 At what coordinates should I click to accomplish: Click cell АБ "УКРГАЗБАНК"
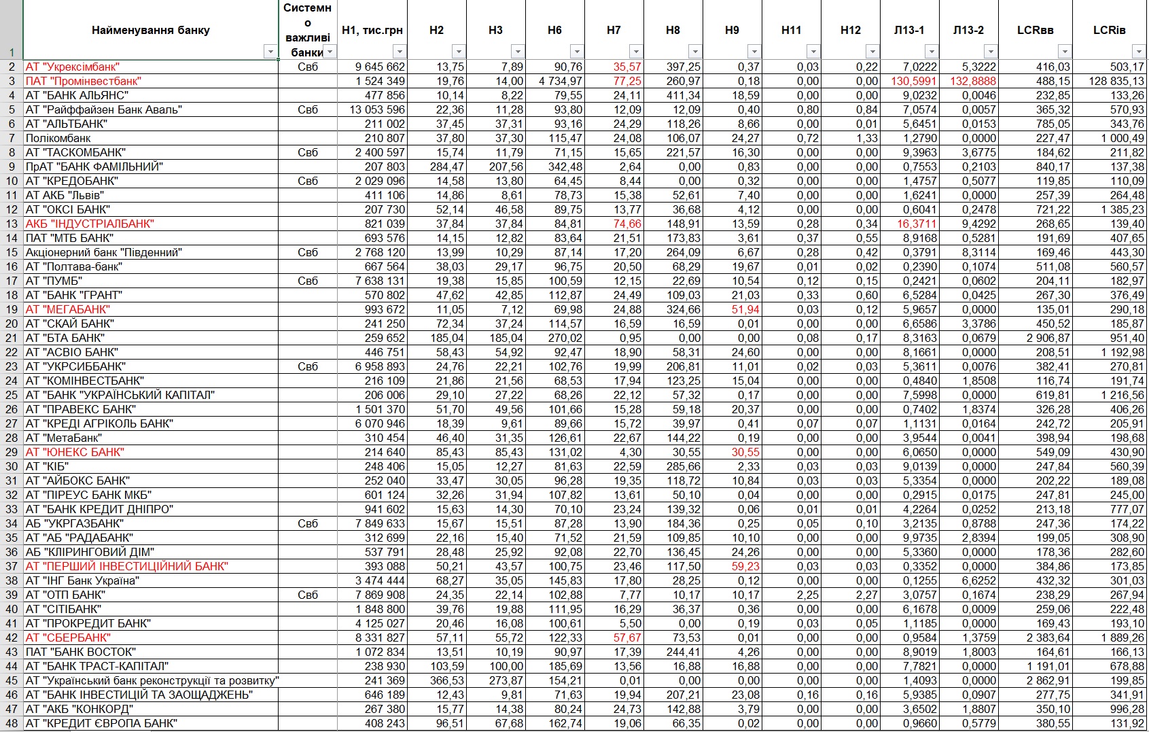(x=151, y=523)
